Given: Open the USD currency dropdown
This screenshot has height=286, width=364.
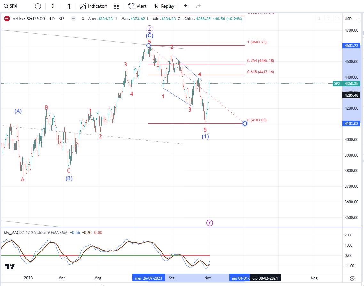Looking at the screenshot, I should coord(352,19).
